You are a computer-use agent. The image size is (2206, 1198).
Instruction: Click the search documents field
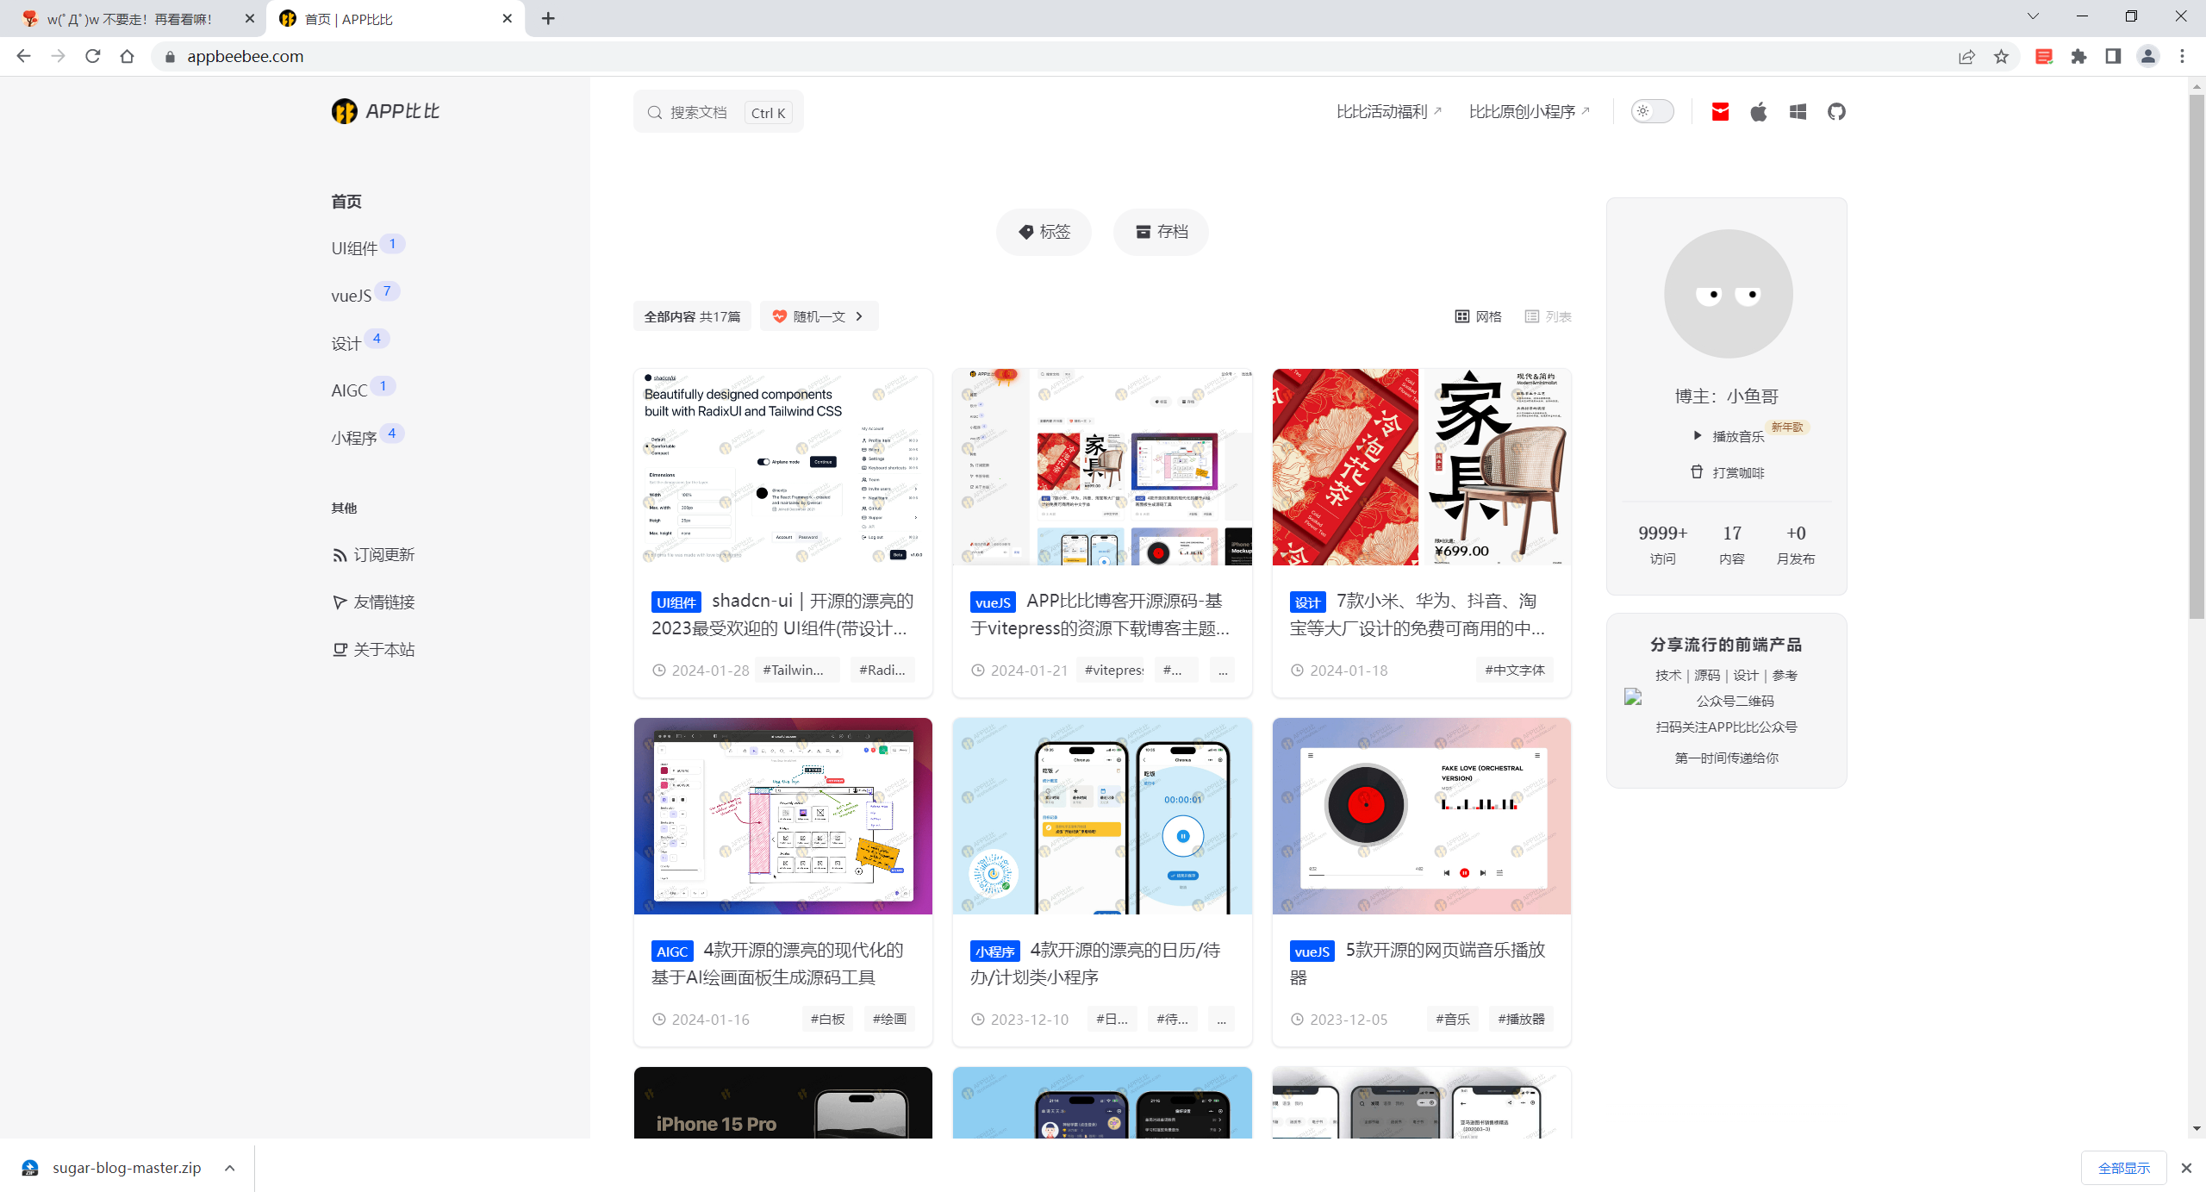click(x=719, y=112)
